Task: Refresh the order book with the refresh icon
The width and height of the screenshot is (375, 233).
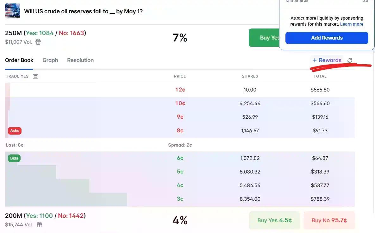Action: point(349,60)
